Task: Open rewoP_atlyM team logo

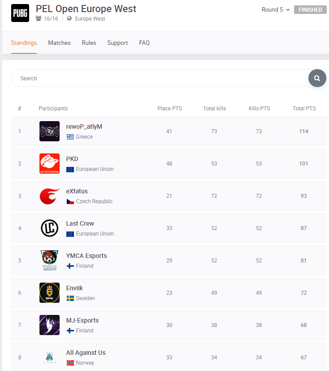Action: (49, 131)
